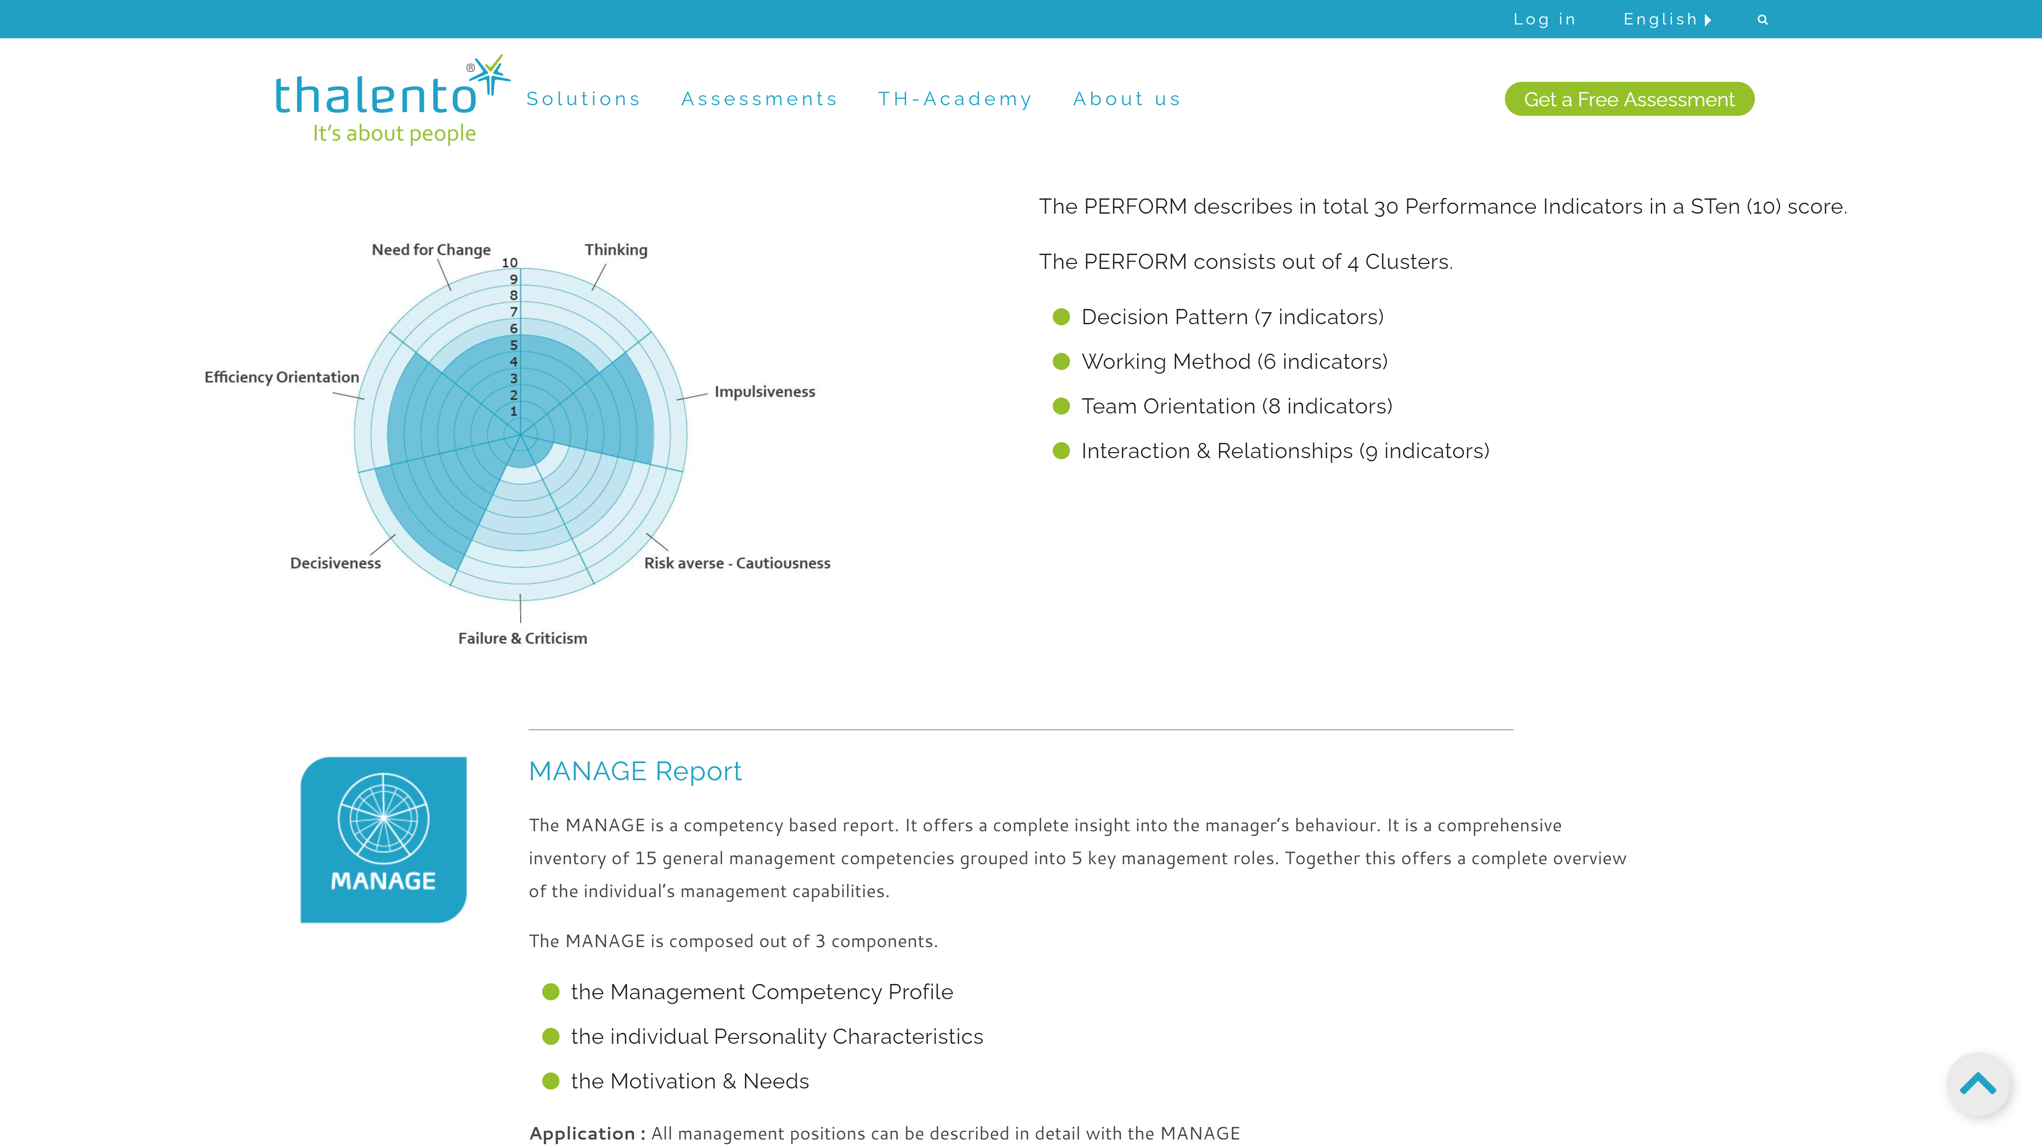The width and height of the screenshot is (2042, 1148).
Task: Click the green bullet beside Management Competency Profile
Action: click(x=550, y=992)
